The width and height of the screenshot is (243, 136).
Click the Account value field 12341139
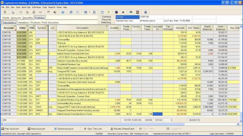pos(152,17)
